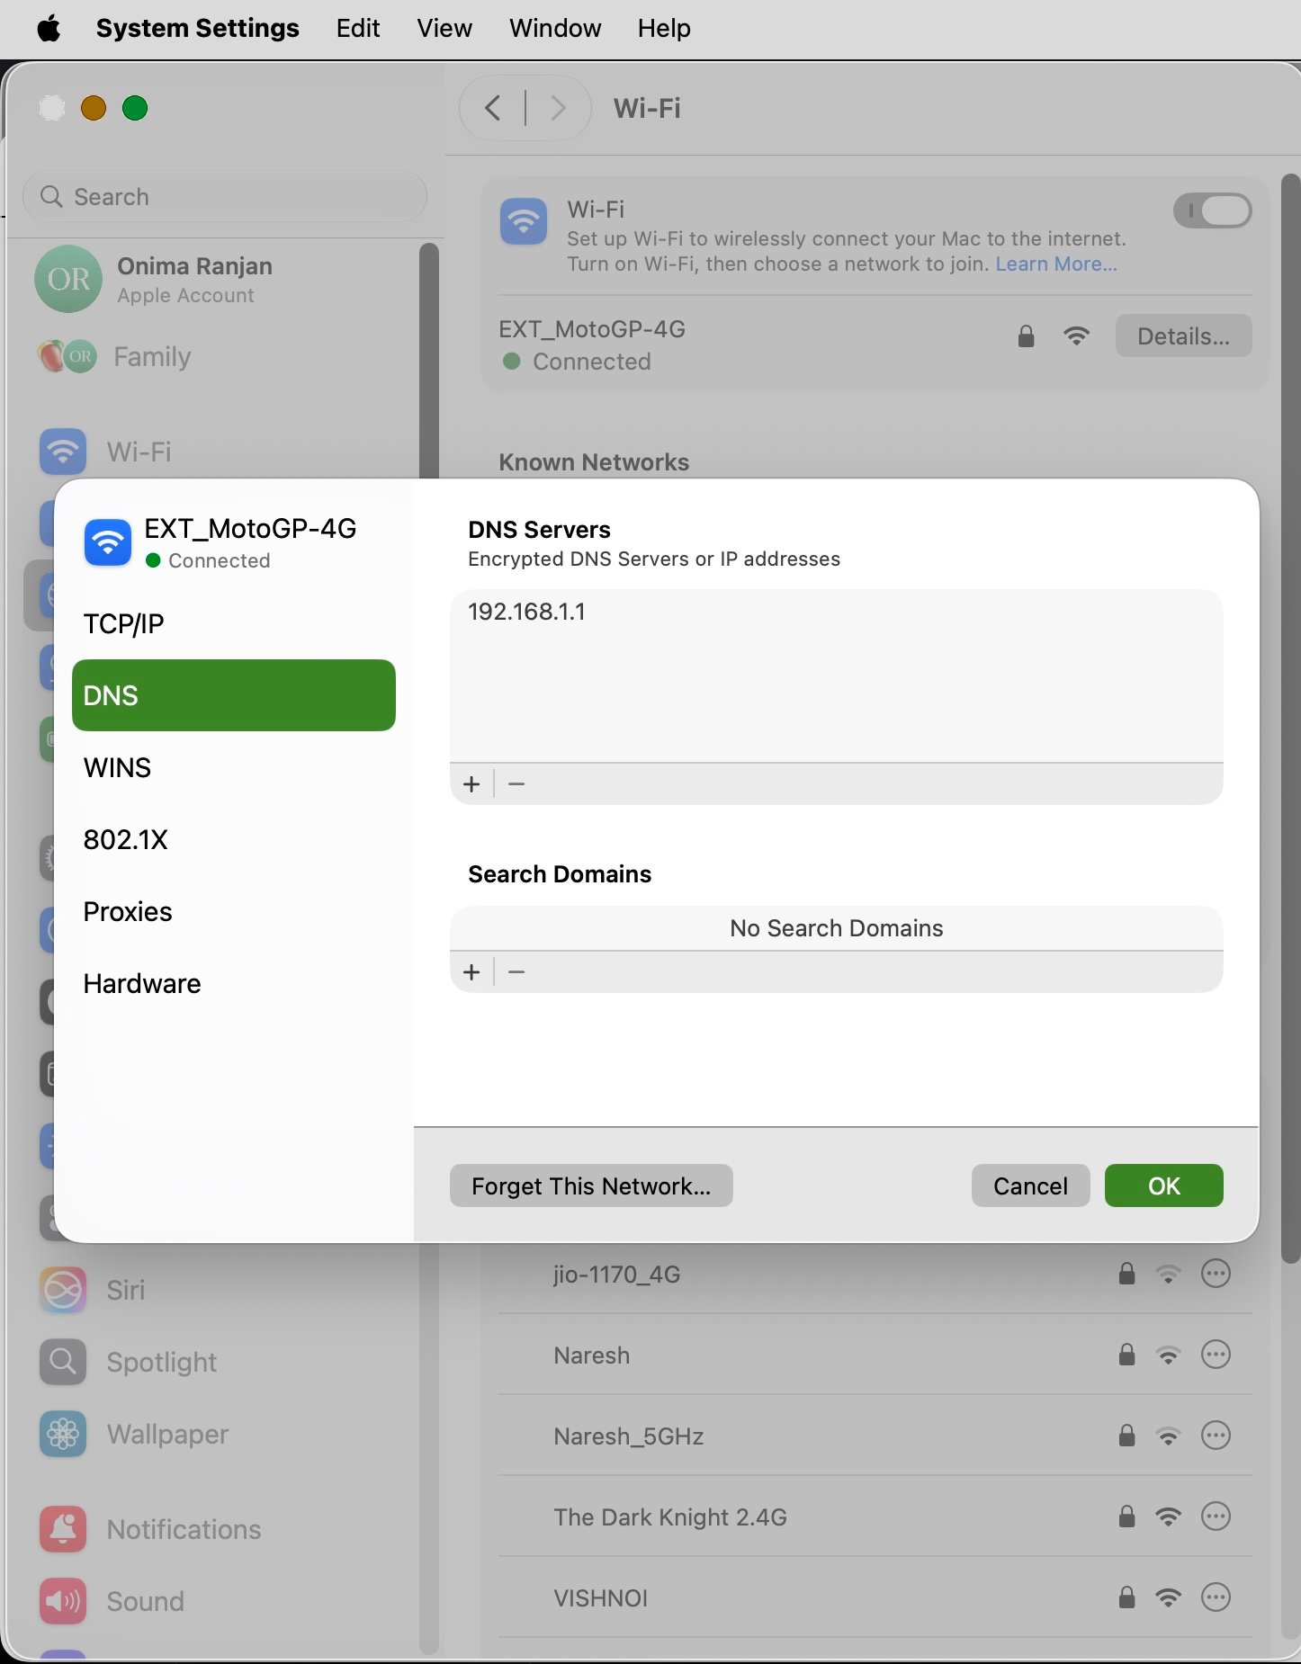Follow the Learn More link
The height and width of the screenshot is (1664, 1301).
pyautogui.click(x=1055, y=264)
